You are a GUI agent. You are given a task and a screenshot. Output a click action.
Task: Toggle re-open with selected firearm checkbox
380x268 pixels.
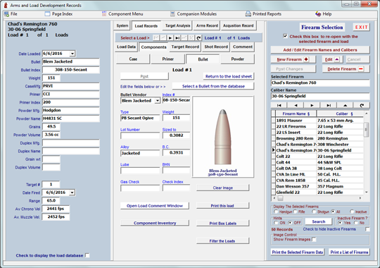click(x=285, y=36)
